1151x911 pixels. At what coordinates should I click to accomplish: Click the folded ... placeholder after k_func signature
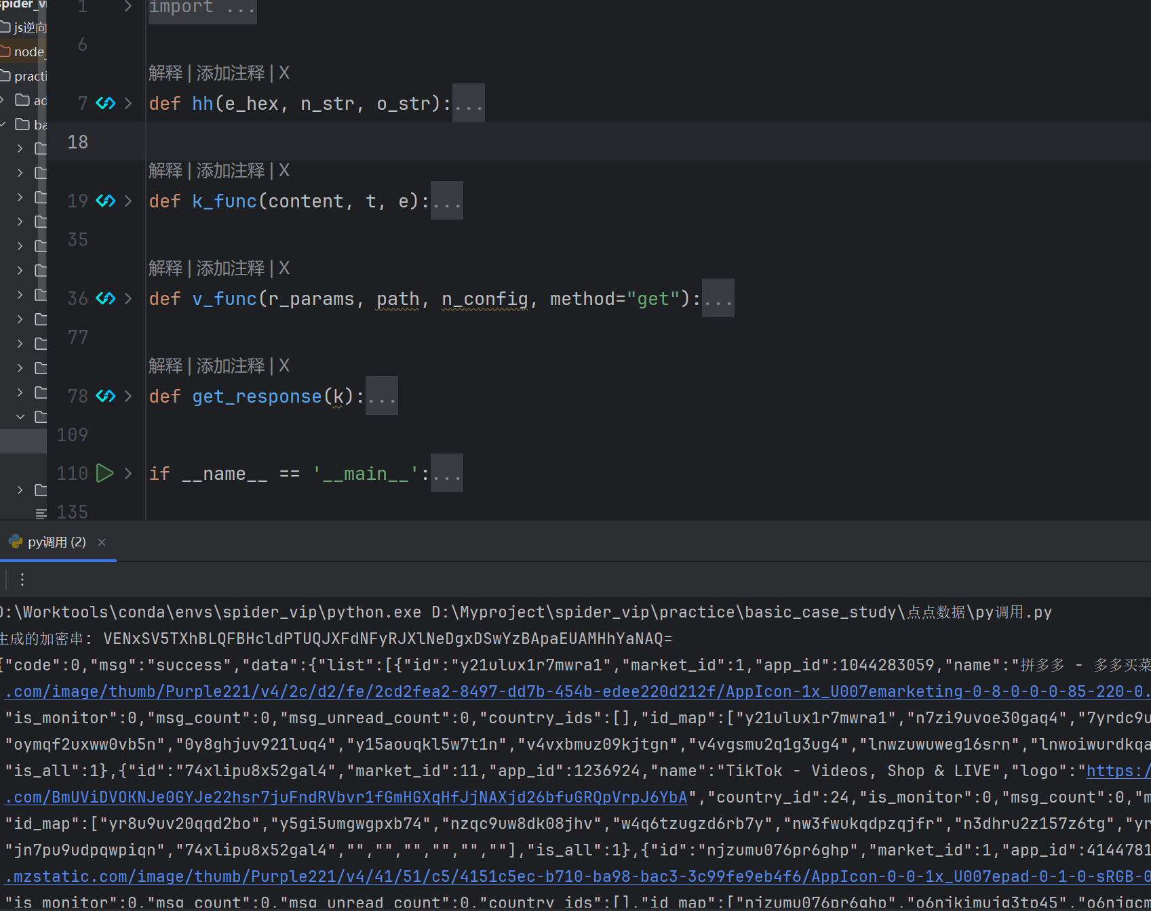pos(447,201)
